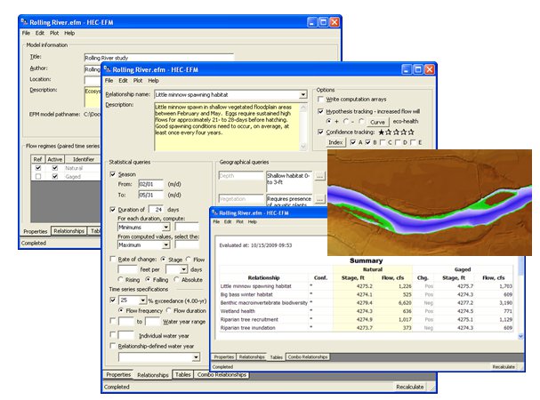Image resolution: width=540 pixels, height=400 pixels.
Task: Click the first confidence tracking star
Action: click(382, 132)
